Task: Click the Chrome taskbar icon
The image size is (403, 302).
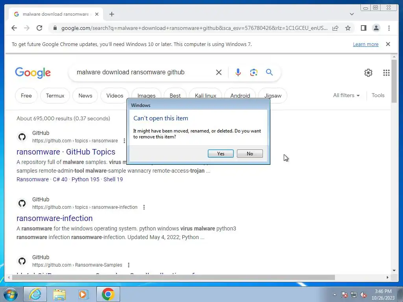Action: tap(108, 294)
